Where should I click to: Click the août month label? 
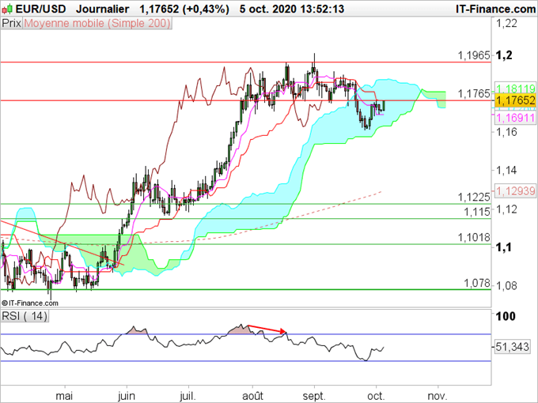pyautogui.click(x=252, y=396)
